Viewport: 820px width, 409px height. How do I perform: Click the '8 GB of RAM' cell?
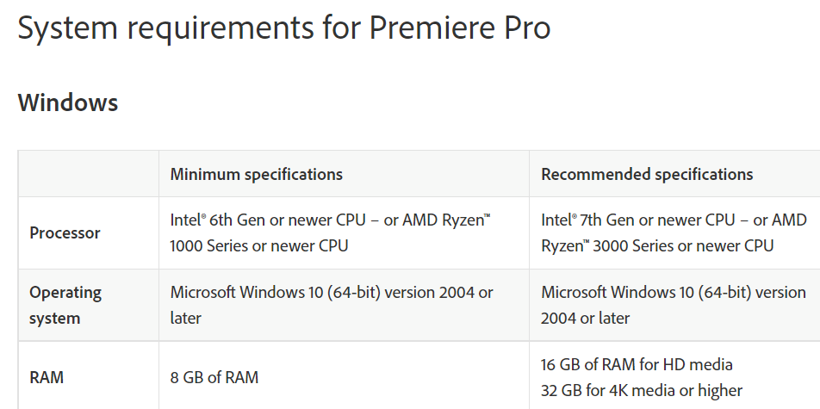(214, 377)
